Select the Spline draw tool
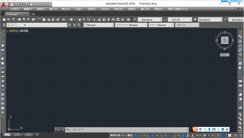Viewport: 244px width, 138px height. [3, 68]
